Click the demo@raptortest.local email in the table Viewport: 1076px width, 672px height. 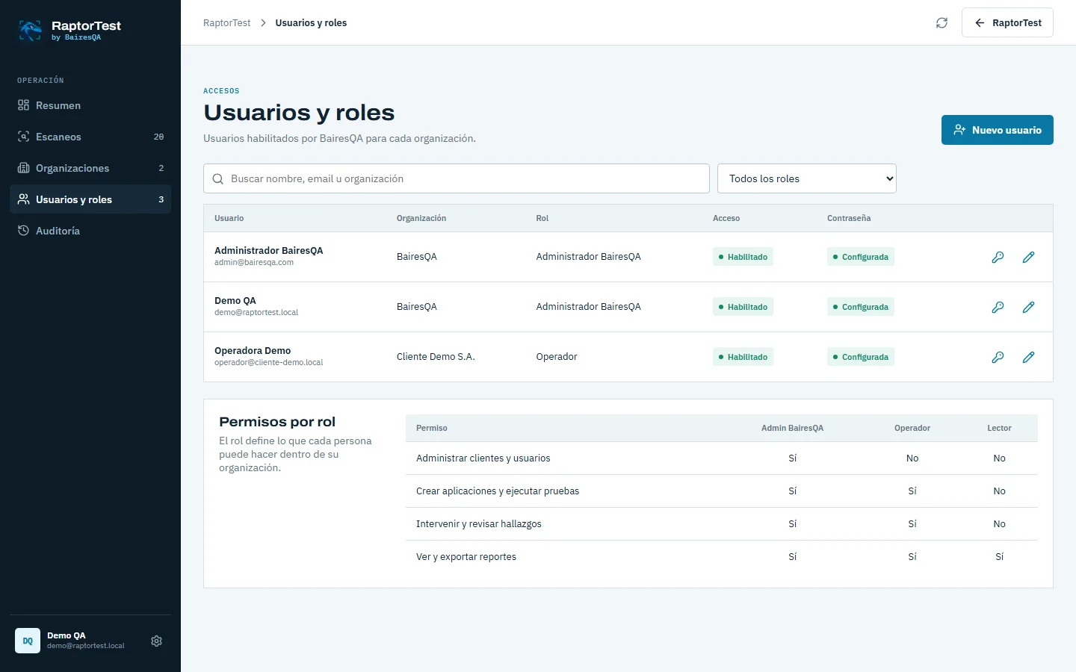click(256, 313)
